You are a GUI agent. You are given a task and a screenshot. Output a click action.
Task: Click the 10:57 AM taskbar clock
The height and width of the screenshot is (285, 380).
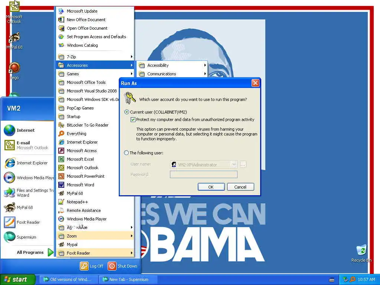(366, 279)
